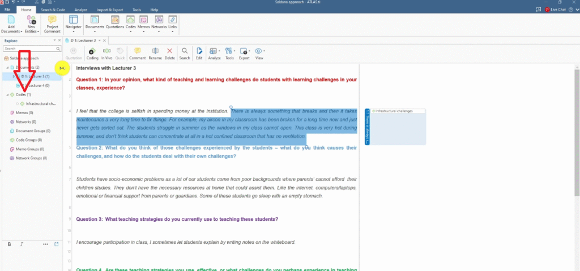Image resolution: width=580 pixels, height=271 pixels.
Task: Collapse the Codes tree node
Action: pyautogui.click(x=7, y=95)
